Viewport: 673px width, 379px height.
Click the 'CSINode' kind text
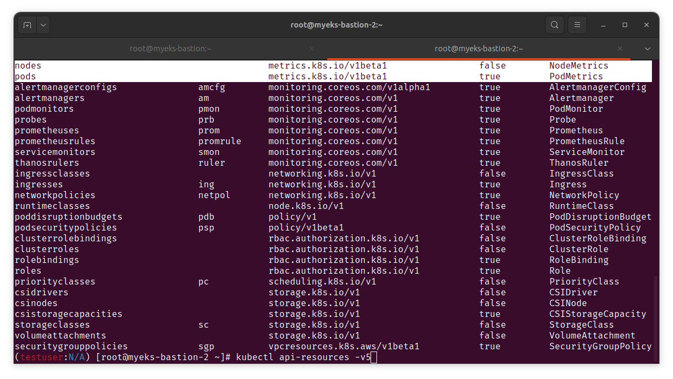568,303
